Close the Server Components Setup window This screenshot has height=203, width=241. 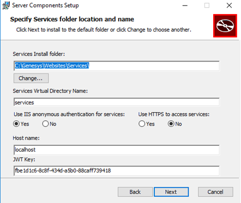(229, 5)
